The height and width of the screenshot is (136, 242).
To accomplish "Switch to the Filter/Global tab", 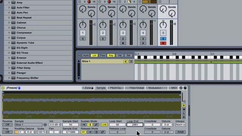I will [135, 88].
